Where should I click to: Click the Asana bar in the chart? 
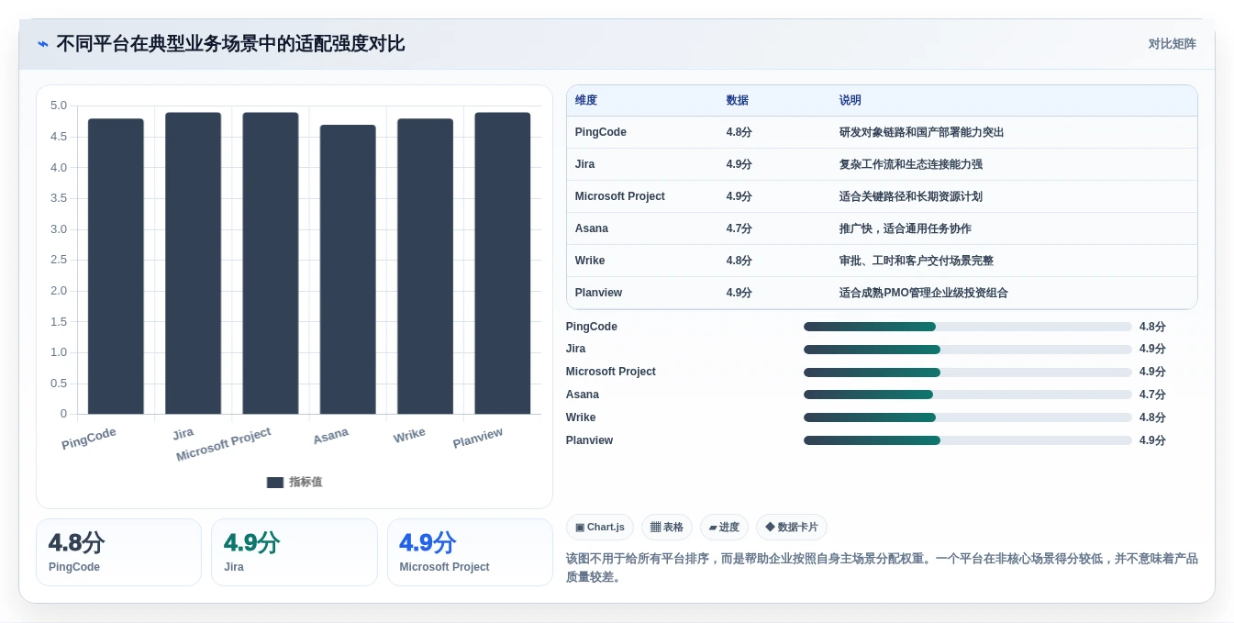(348, 270)
